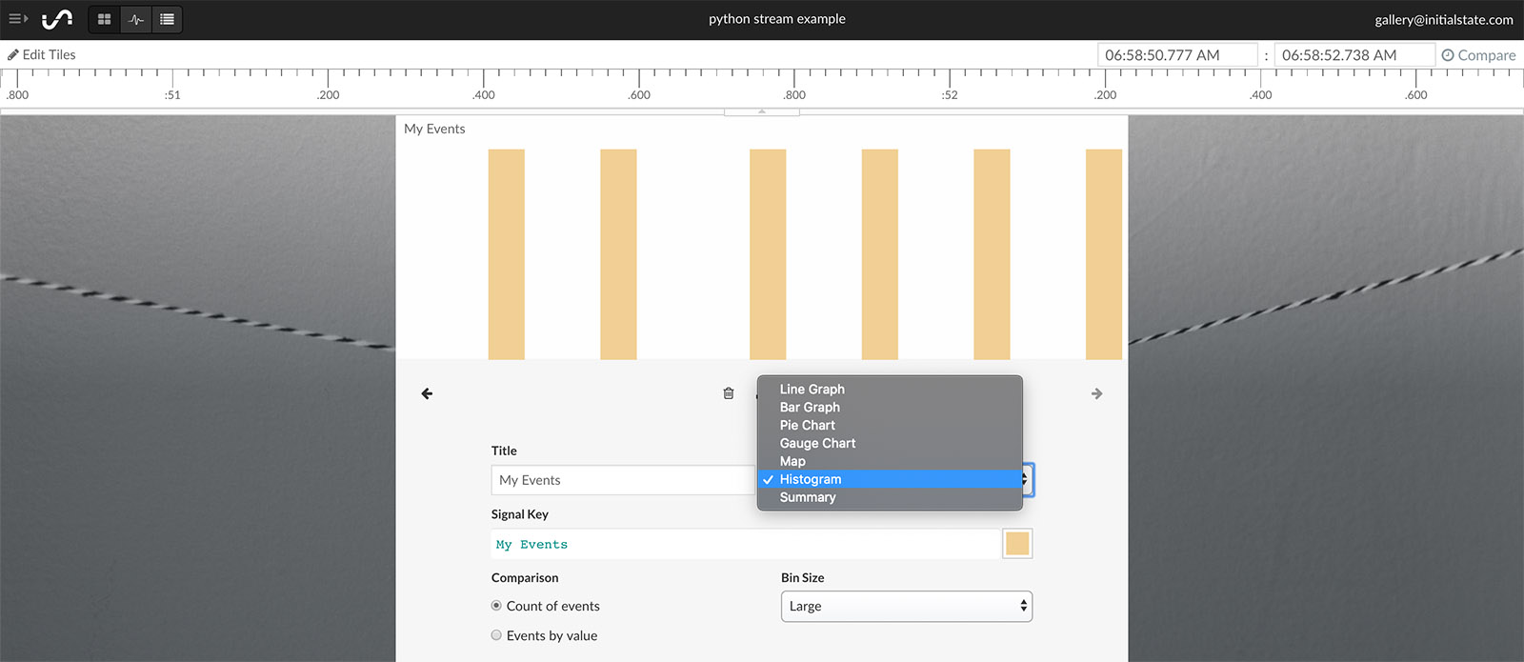The width and height of the screenshot is (1524, 662).
Task: Select Gauge Chart in the dropdown list
Action: click(x=817, y=443)
